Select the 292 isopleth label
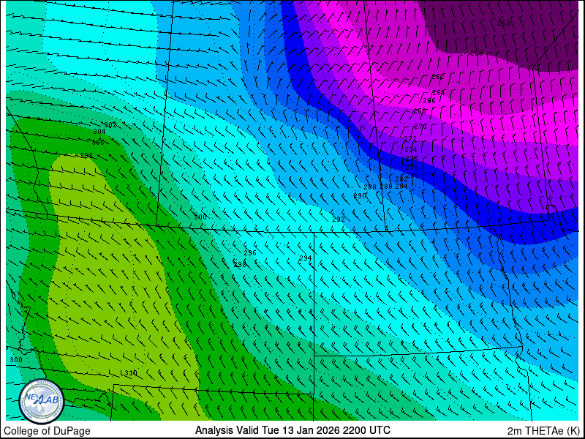This screenshot has width=585, height=439. tap(339, 219)
